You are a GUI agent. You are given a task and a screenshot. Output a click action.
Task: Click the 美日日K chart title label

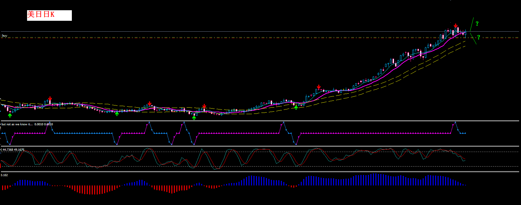[x=49, y=15]
